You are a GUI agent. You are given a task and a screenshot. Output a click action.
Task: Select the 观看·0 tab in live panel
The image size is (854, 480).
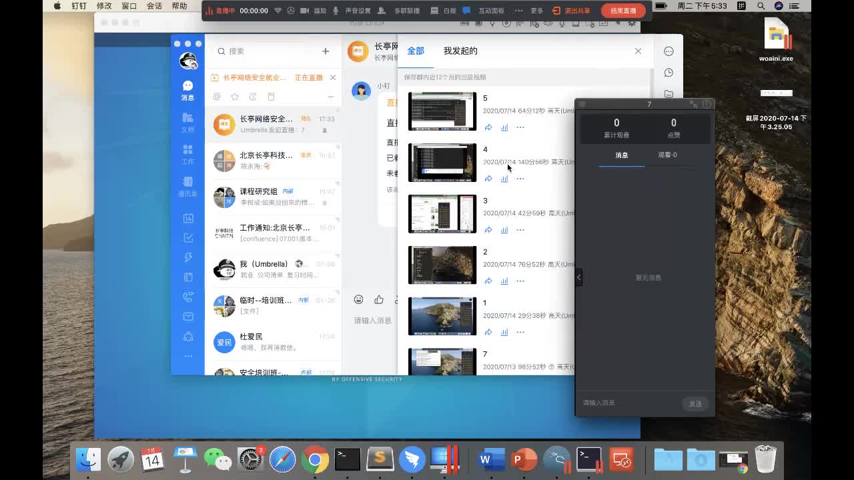coord(667,155)
